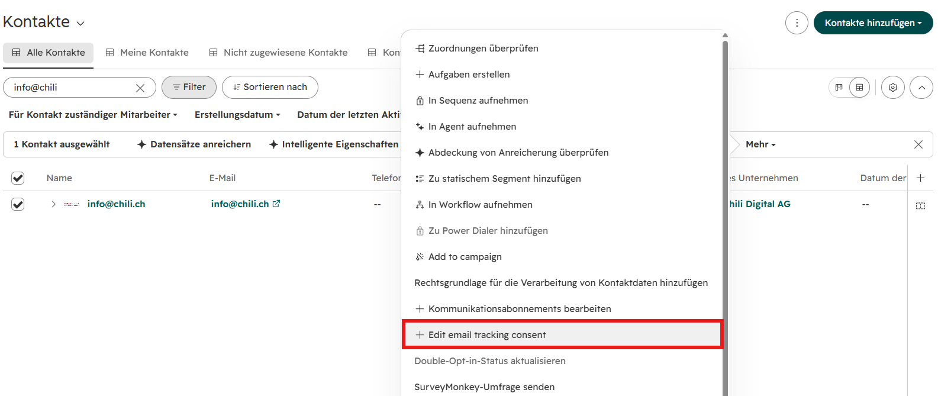
Task: Open the Nicht zugewiesene Kontakte tab
Action: pyautogui.click(x=278, y=53)
